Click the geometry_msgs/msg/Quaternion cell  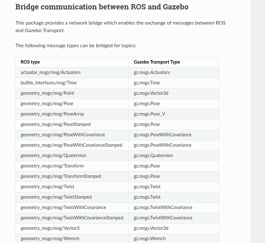point(53,155)
